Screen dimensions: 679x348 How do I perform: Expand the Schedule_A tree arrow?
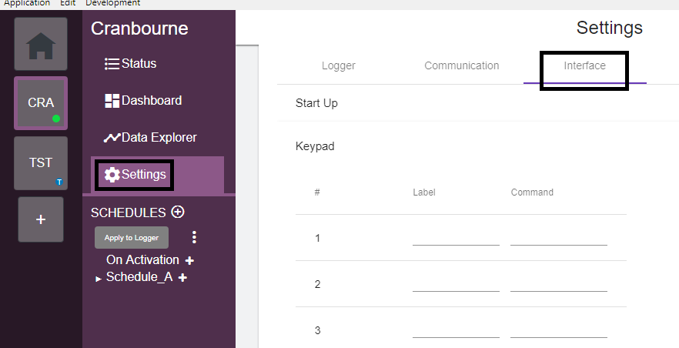99,279
